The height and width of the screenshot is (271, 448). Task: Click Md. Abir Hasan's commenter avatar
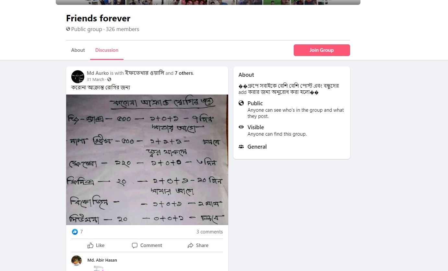coord(77,261)
